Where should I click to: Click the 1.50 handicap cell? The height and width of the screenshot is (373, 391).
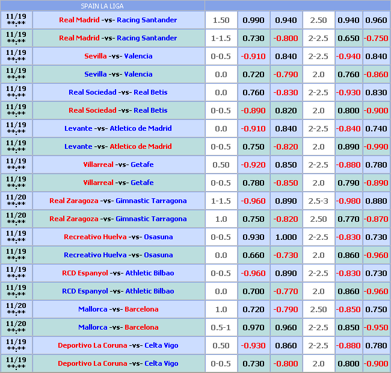tap(221, 20)
